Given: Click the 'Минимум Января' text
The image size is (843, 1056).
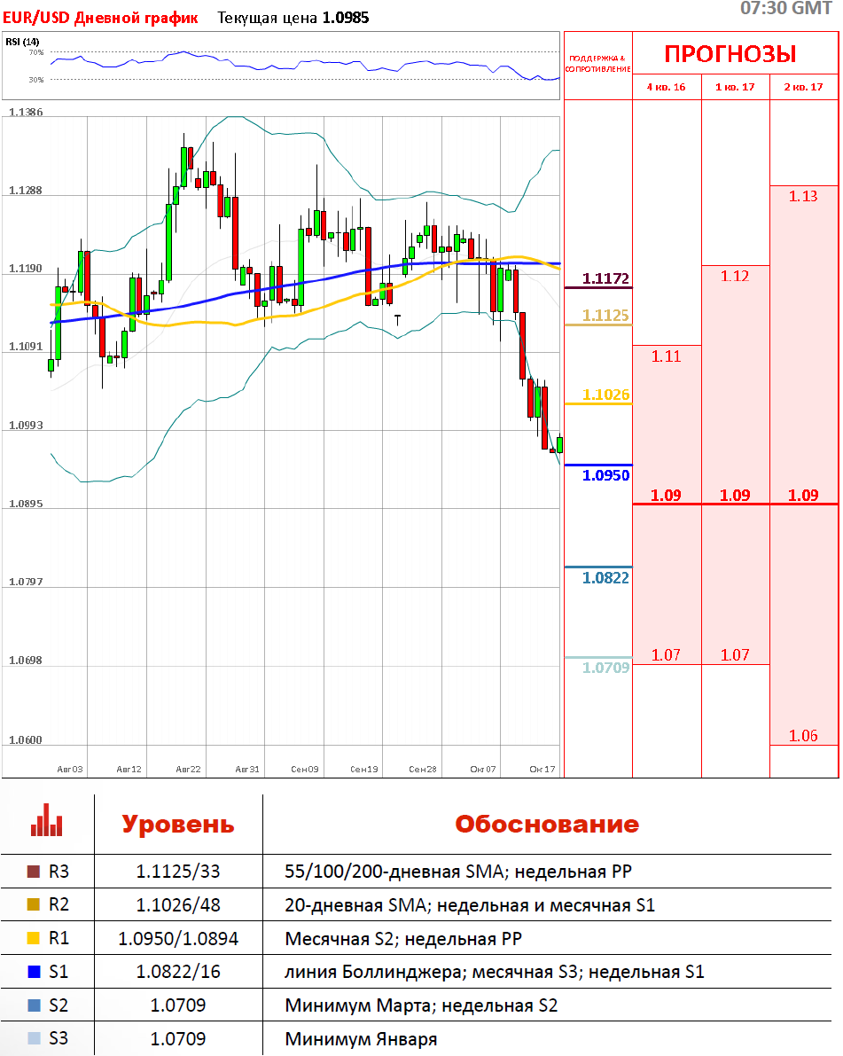Looking at the screenshot, I should tap(361, 1039).
